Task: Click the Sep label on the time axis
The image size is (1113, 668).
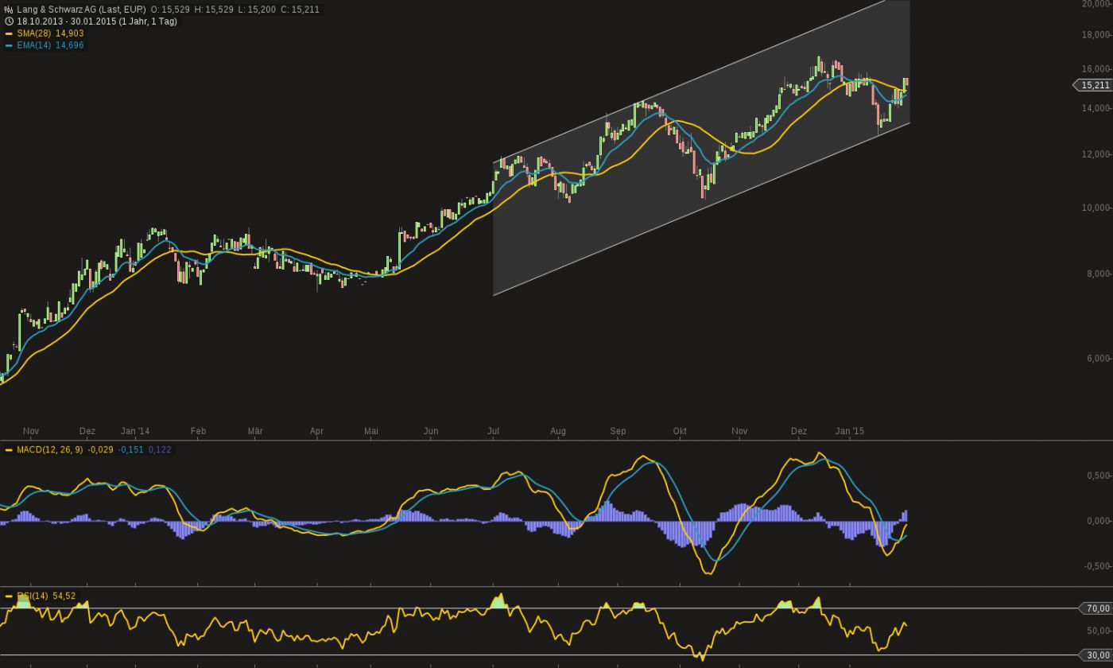Action: click(618, 431)
